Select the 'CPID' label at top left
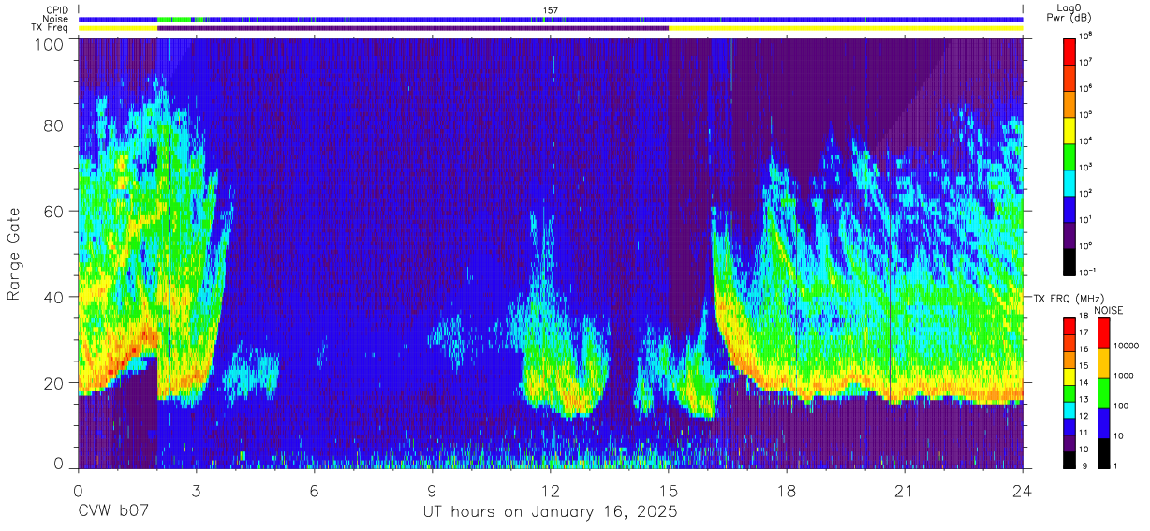 click(x=55, y=9)
